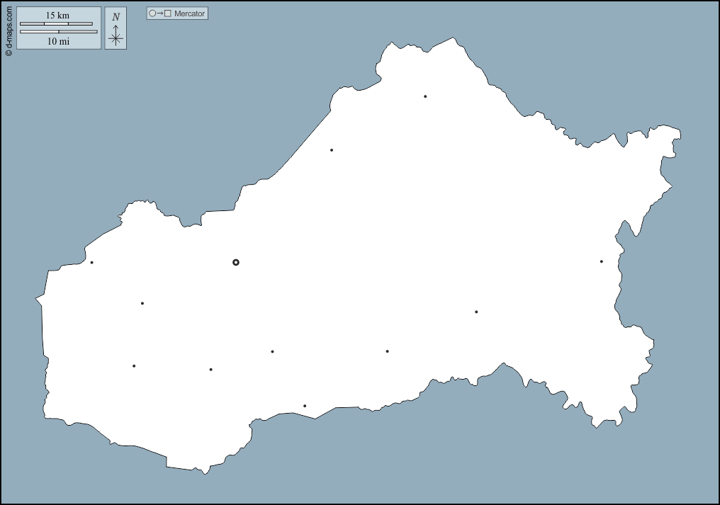The height and width of the screenshot is (505, 720).
Task: Click the mile scale bar graphic
Action: (x=58, y=32)
